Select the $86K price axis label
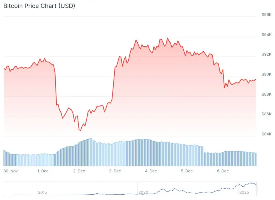The width and height of the screenshot is (275, 200). coord(266,114)
